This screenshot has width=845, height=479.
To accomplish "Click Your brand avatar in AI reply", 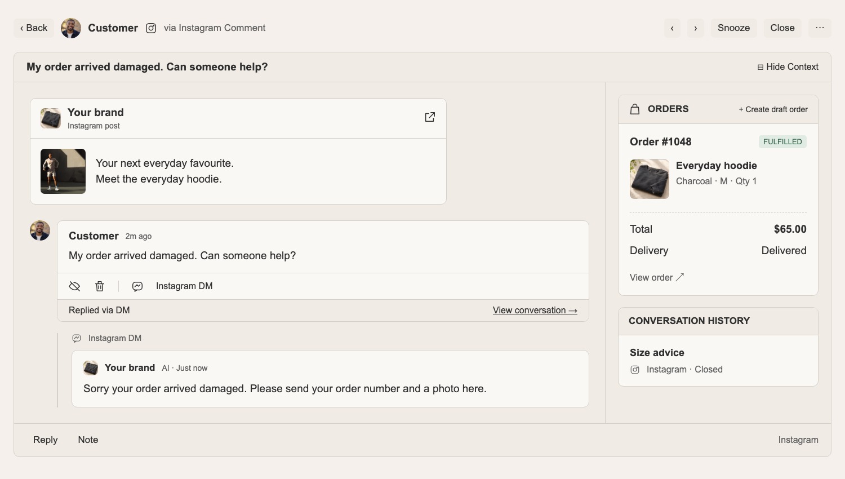I will [91, 368].
